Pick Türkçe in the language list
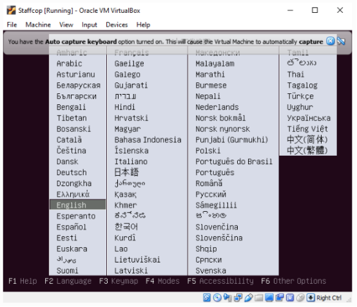Screen dimensions: 357x307 point(300,96)
